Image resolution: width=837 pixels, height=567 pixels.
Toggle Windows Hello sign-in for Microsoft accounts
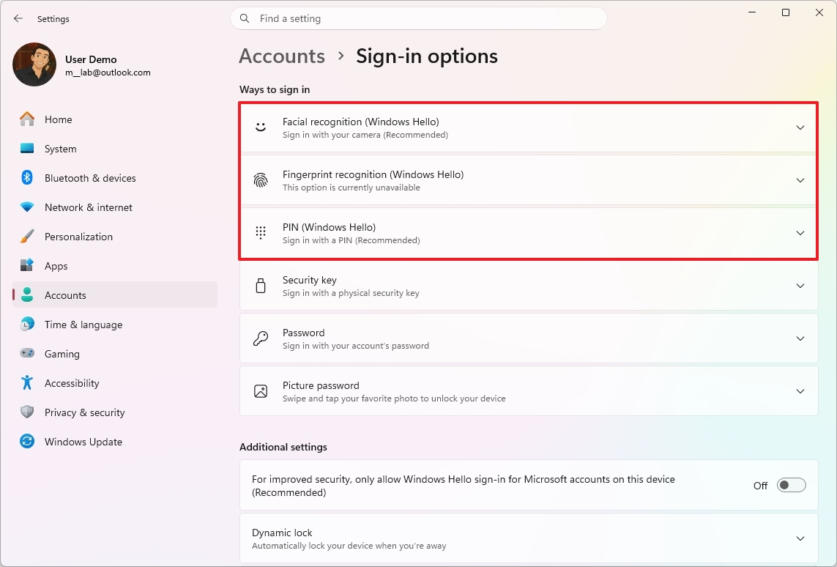791,485
